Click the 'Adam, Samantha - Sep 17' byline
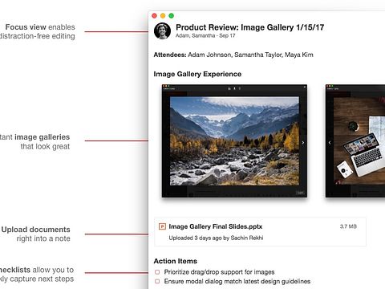This screenshot has width=385, height=289. click(205, 35)
